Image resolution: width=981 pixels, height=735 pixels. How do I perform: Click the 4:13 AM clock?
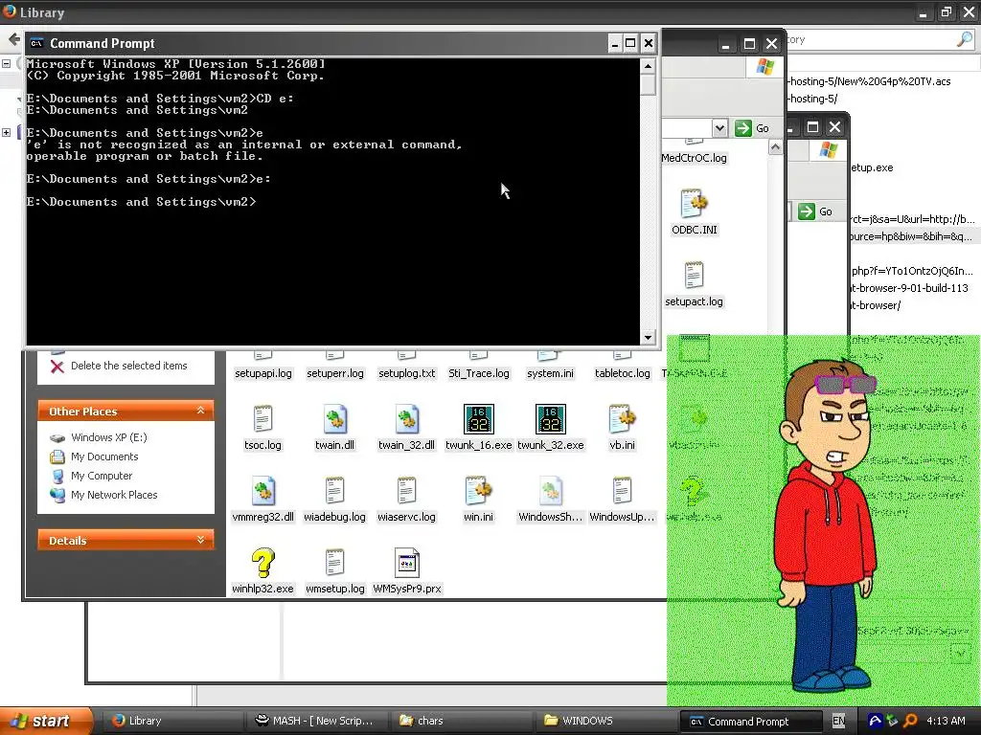point(946,721)
